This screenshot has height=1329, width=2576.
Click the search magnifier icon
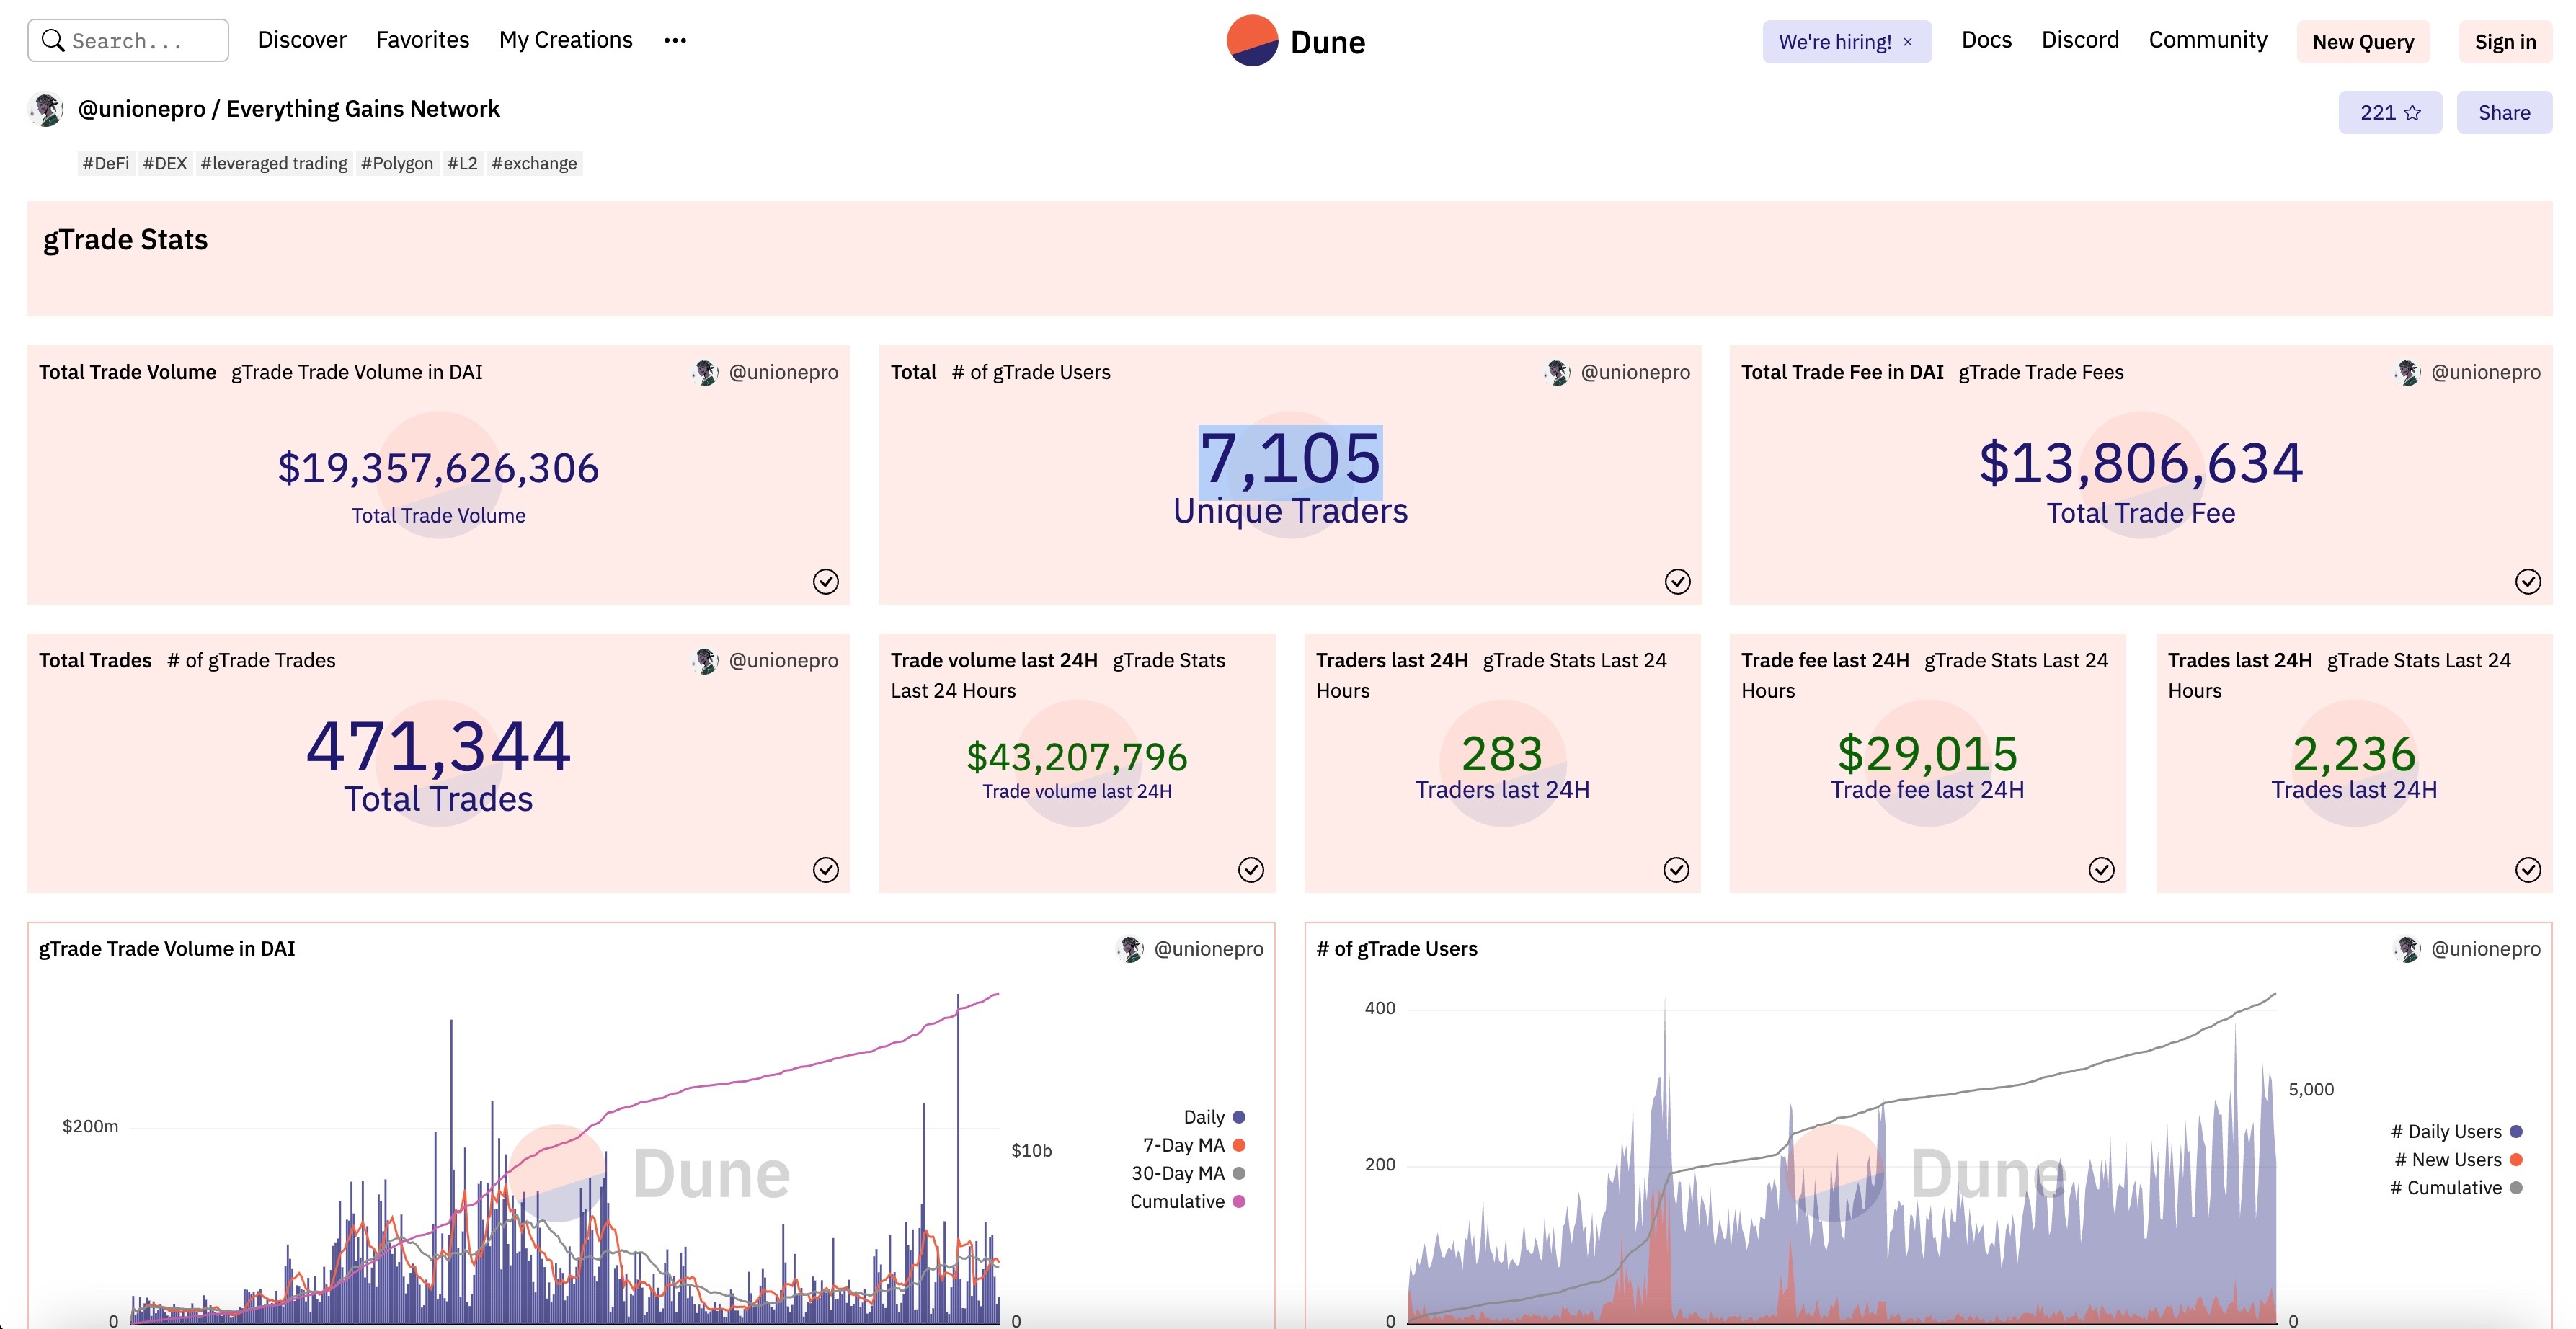(53, 41)
